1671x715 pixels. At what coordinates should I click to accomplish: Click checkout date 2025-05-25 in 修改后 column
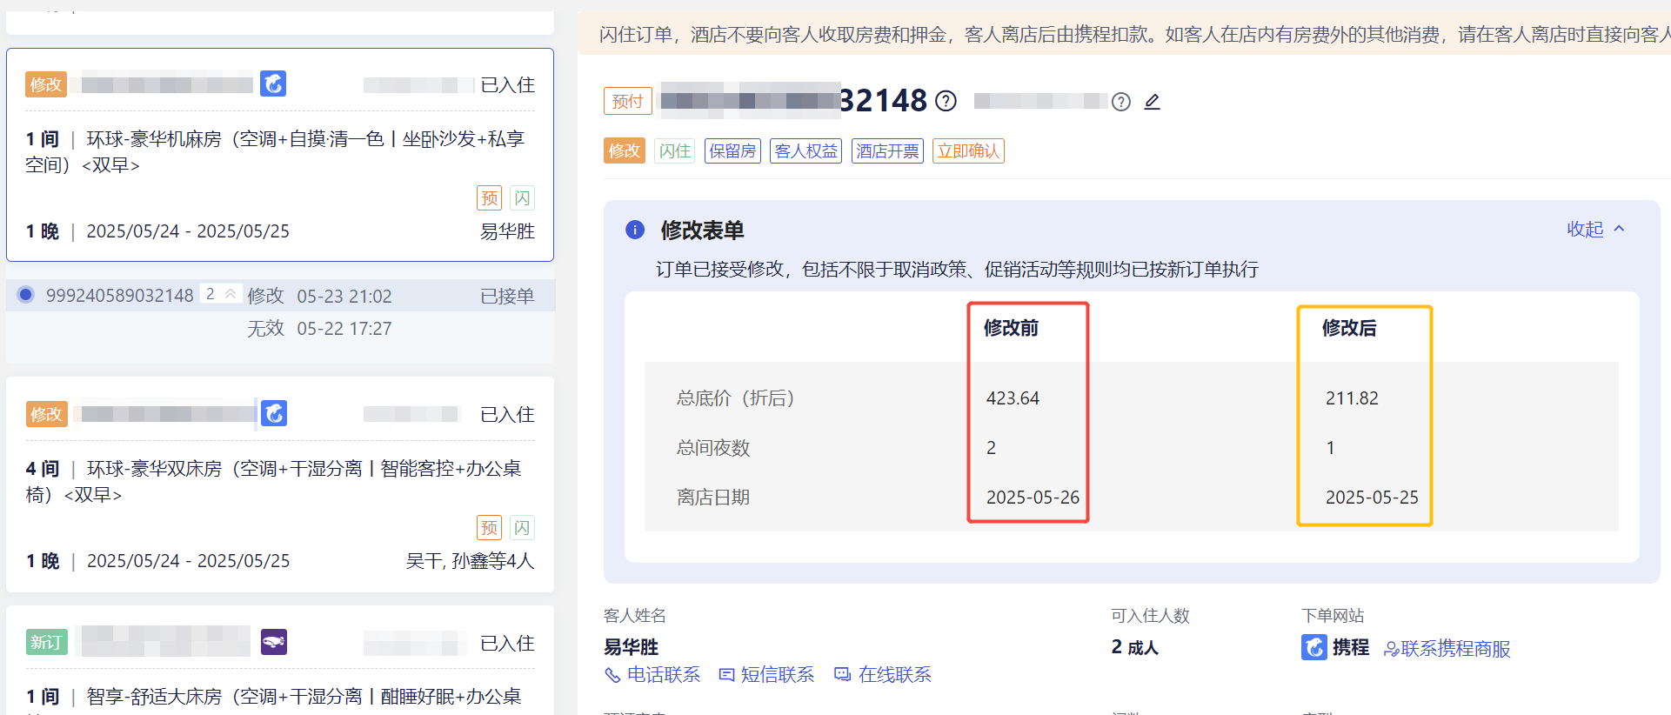[x=1372, y=498]
